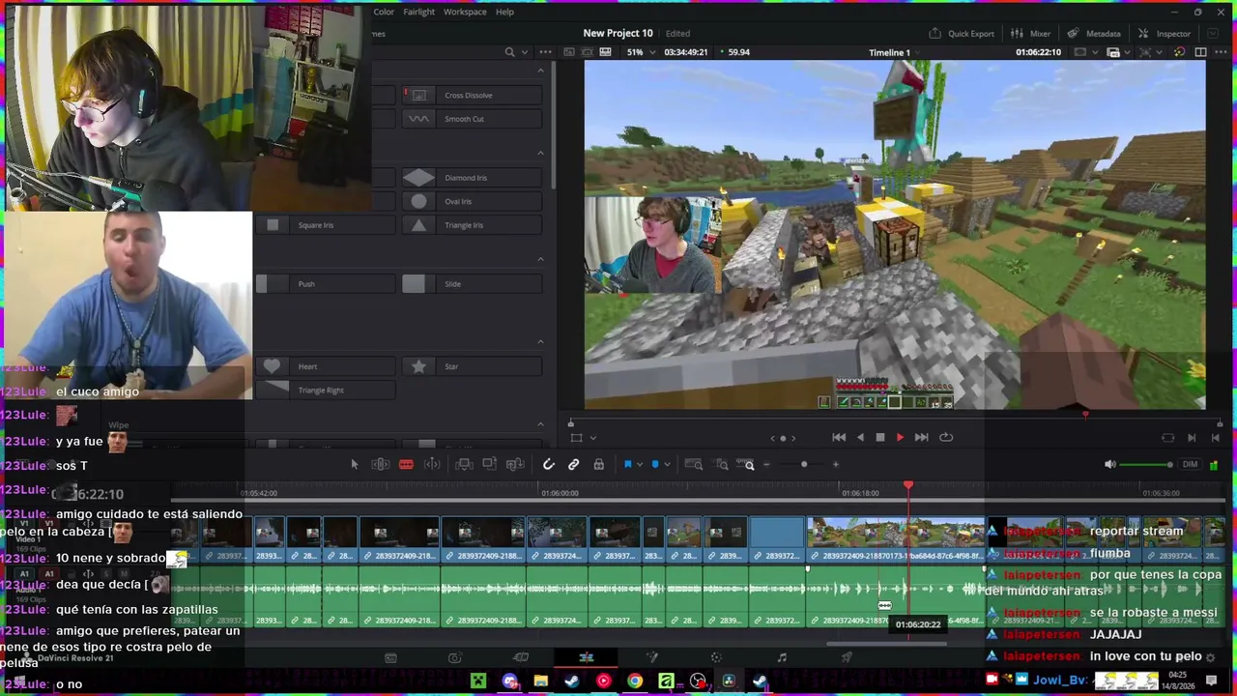Open the Cut page in DaVinci Resolve
This screenshot has height=696, width=1237.
coord(521,657)
